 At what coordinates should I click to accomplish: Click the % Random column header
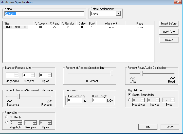(68, 24)
